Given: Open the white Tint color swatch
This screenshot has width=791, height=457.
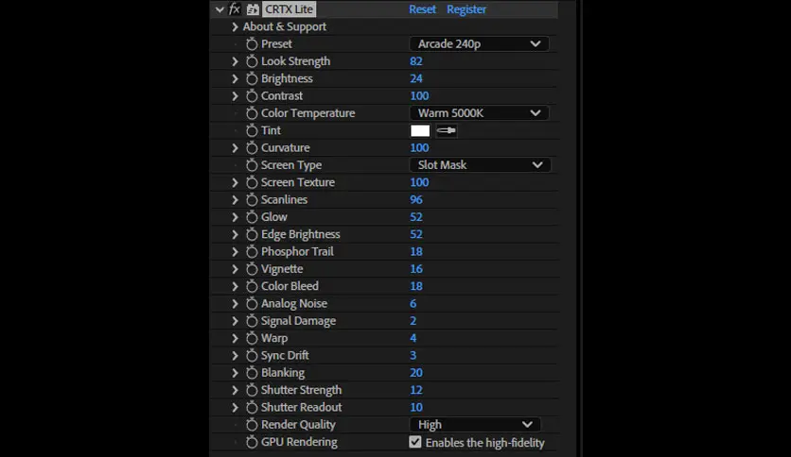Looking at the screenshot, I should [420, 131].
